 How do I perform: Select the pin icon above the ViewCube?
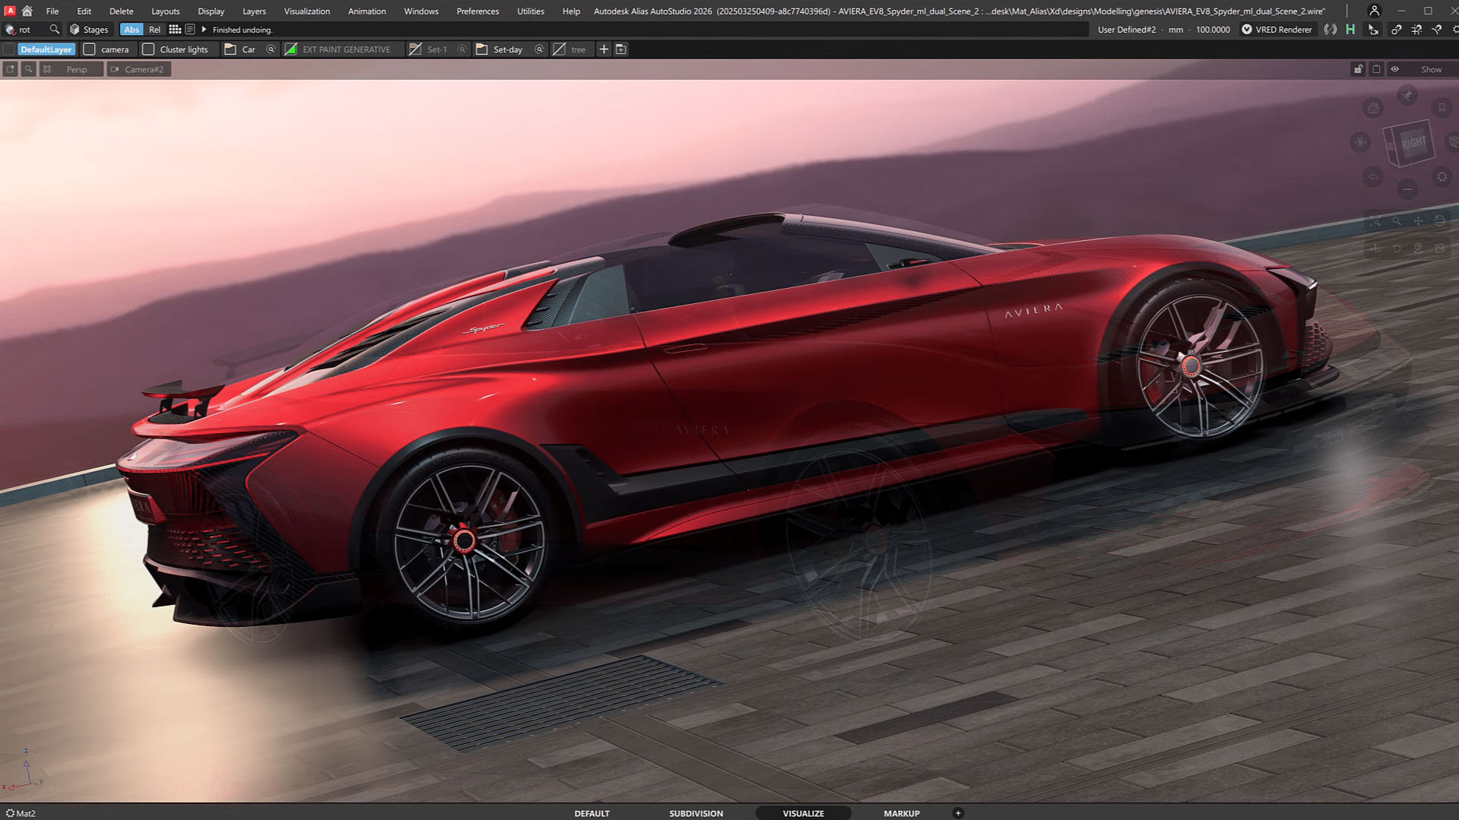click(1407, 94)
